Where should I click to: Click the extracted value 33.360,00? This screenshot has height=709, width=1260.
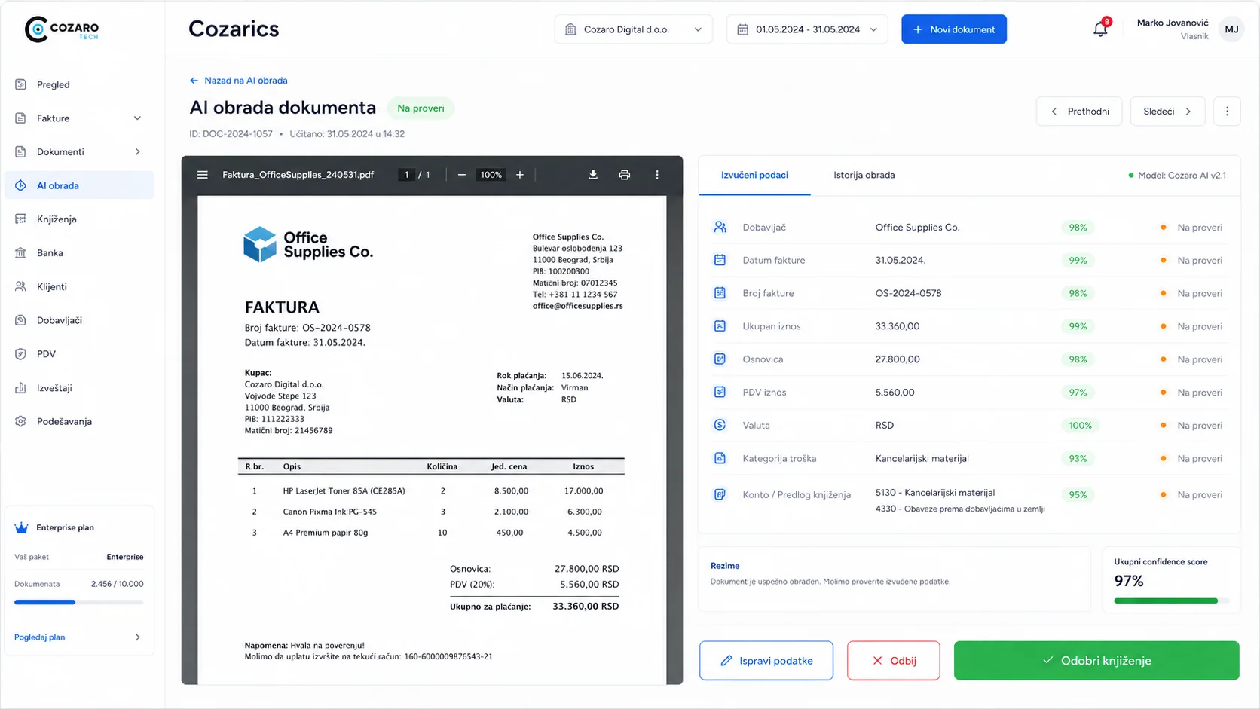click(x=898, y=326)
